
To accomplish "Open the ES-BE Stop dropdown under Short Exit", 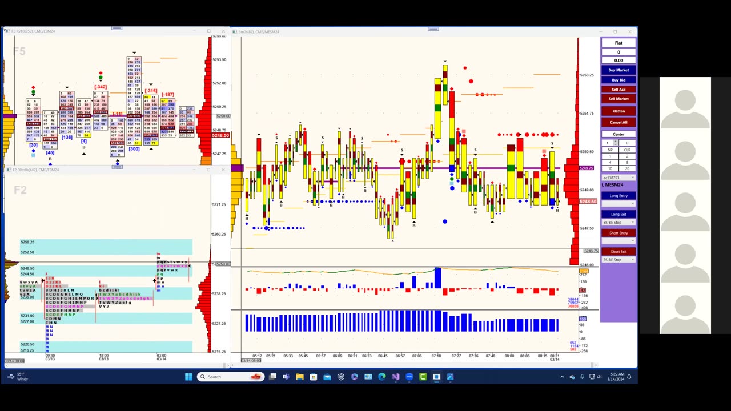I will 618,260.
